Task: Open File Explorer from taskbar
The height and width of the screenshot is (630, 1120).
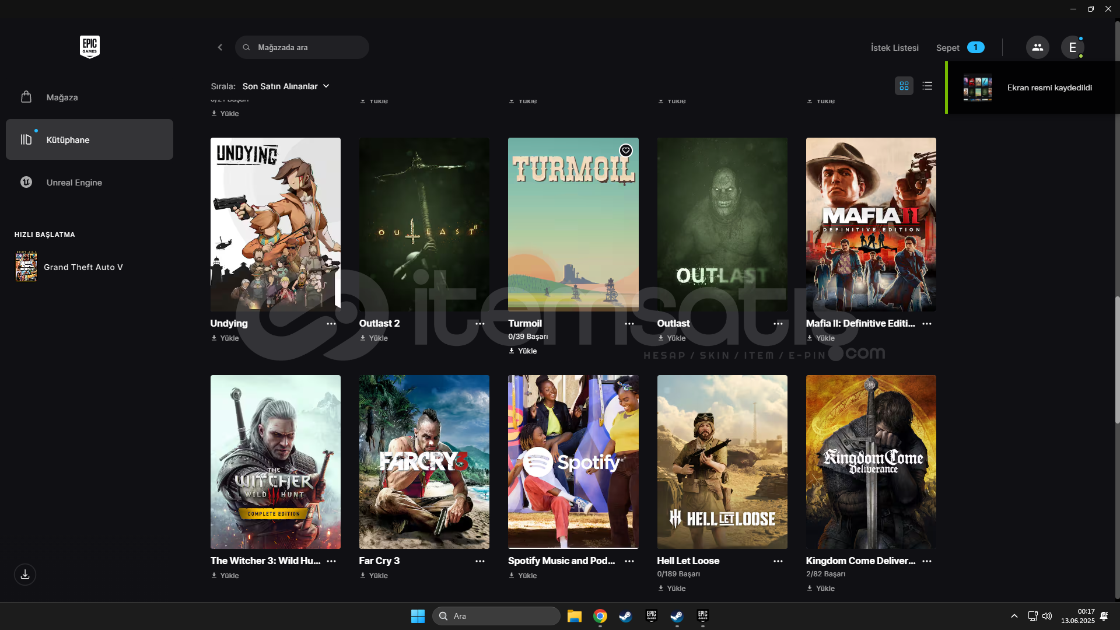Action: (x=575, y=616)
